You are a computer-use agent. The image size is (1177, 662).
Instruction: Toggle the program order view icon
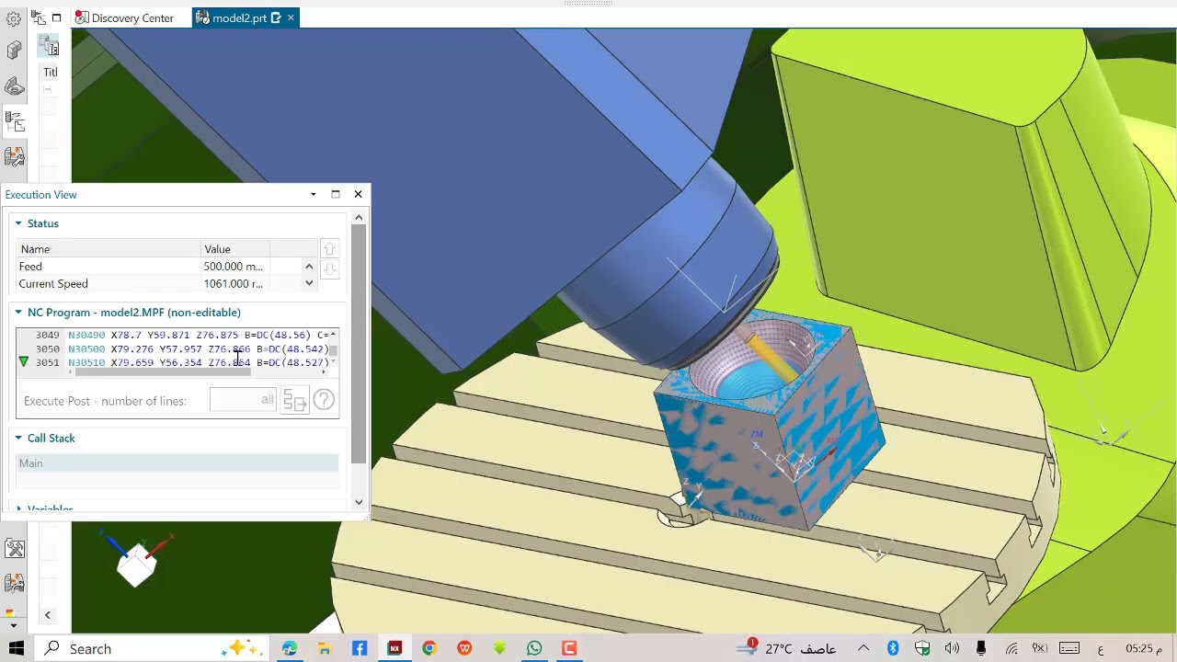[x=49, y=46]
